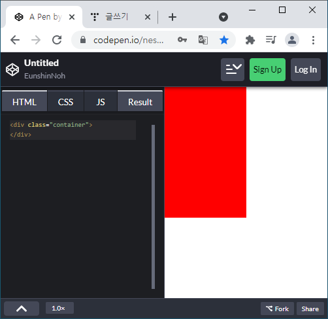Screen dimensions: 328x319
Task: Toggle the JS editor tab
Action: click(101, 101)
